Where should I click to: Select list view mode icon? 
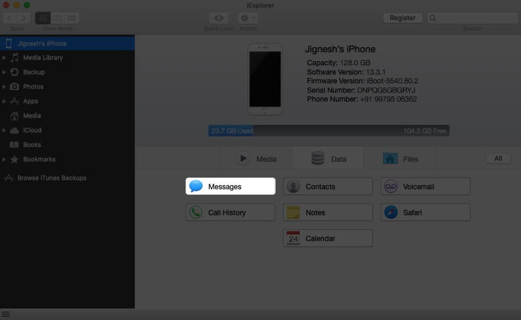43,18
